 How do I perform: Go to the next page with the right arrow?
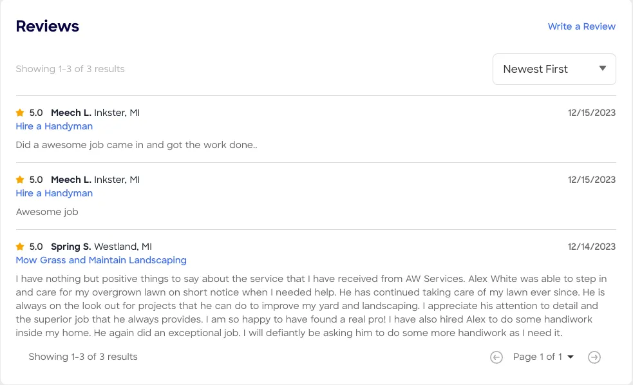(x=594, y=357)
